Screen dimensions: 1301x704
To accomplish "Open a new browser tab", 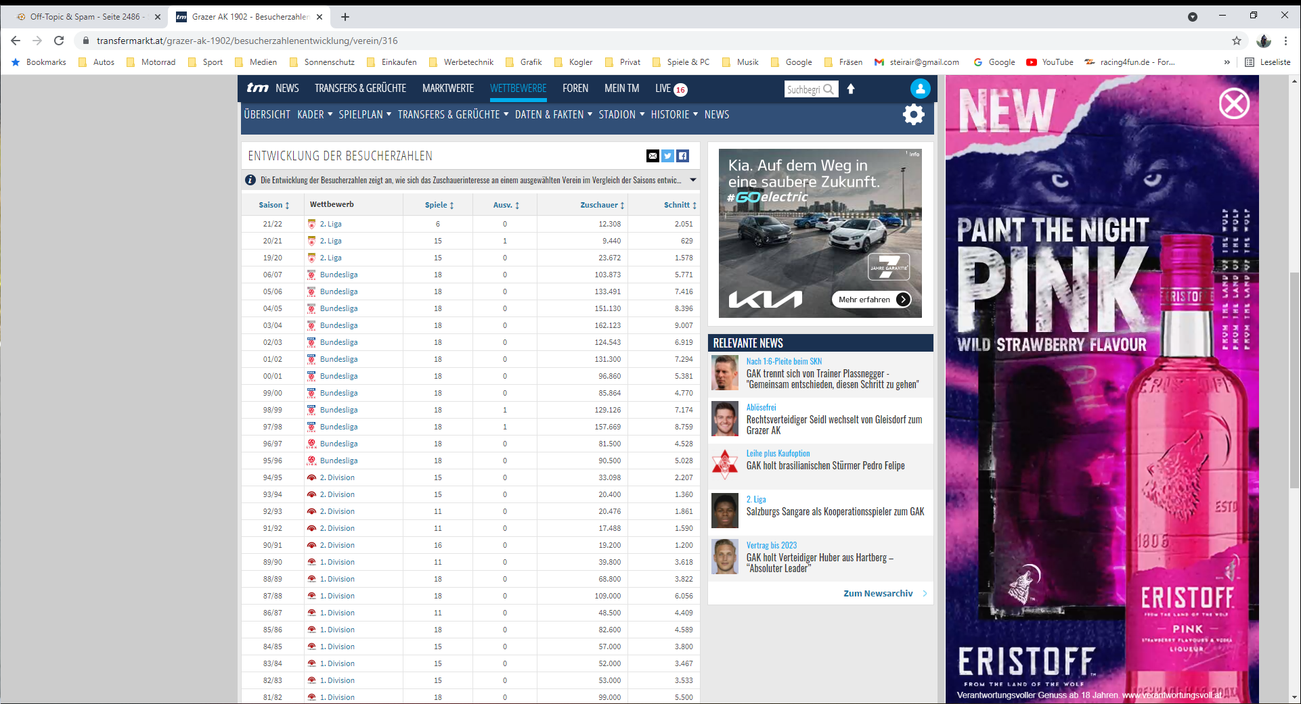I will [x=345, y=17].
